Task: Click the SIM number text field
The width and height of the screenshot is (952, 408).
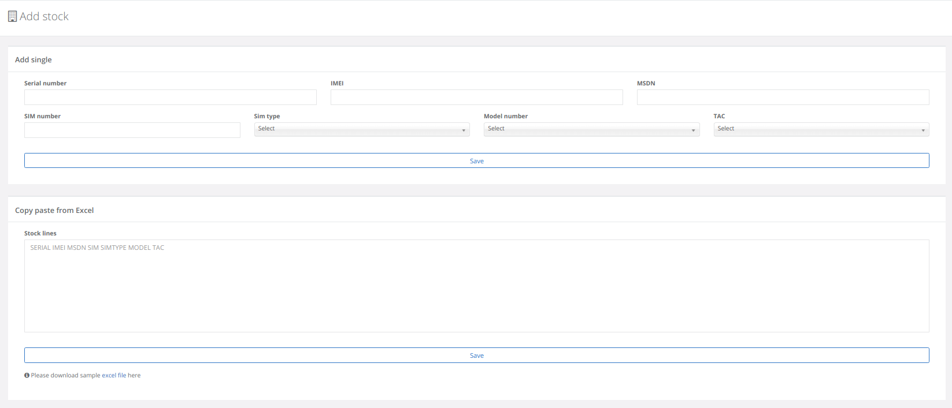Action: click(x=132, y=130)
